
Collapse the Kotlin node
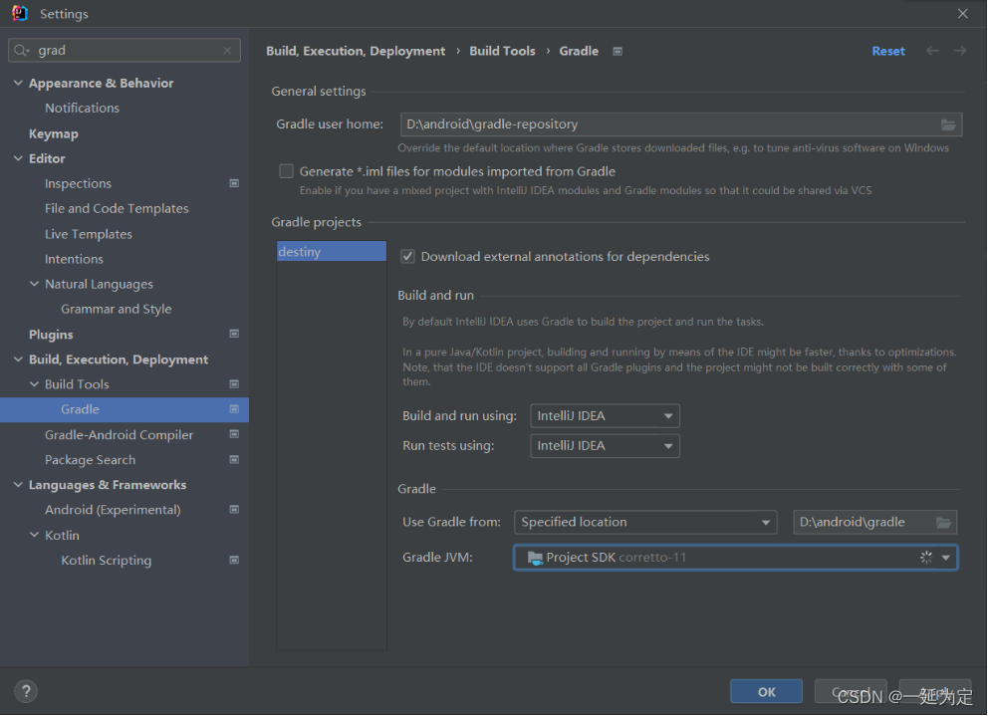coord(34,535)
